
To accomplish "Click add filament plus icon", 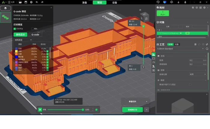I will click(193, 8).
